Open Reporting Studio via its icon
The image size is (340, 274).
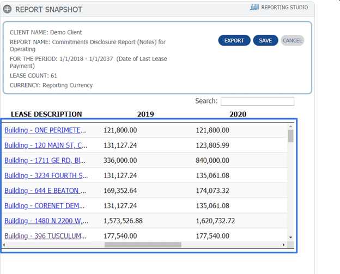tap(254, 8)
